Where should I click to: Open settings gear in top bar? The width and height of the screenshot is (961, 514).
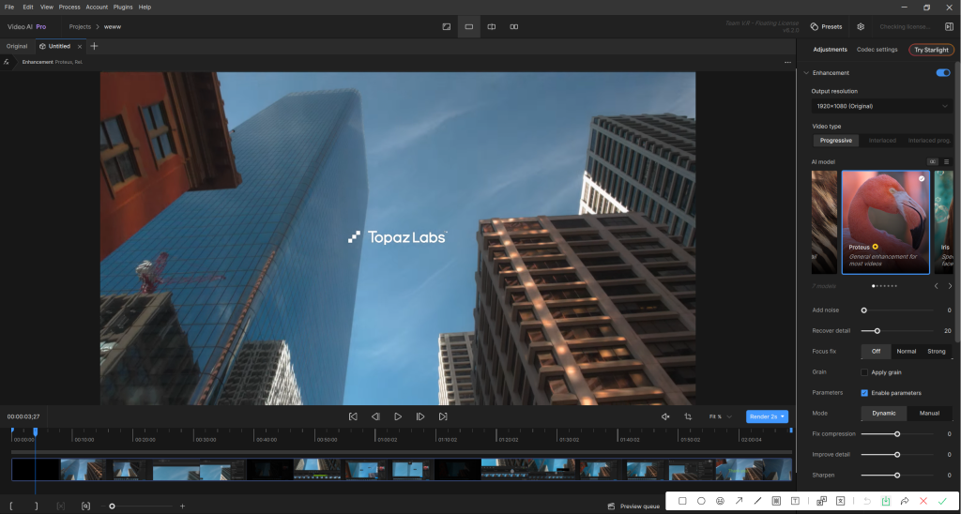861,27
